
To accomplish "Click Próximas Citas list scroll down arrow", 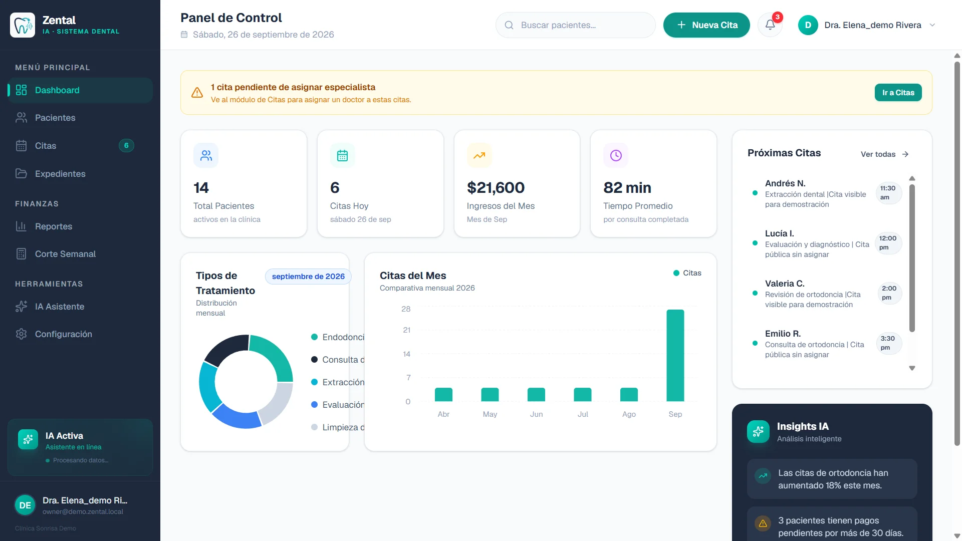I will coord(912,368).
